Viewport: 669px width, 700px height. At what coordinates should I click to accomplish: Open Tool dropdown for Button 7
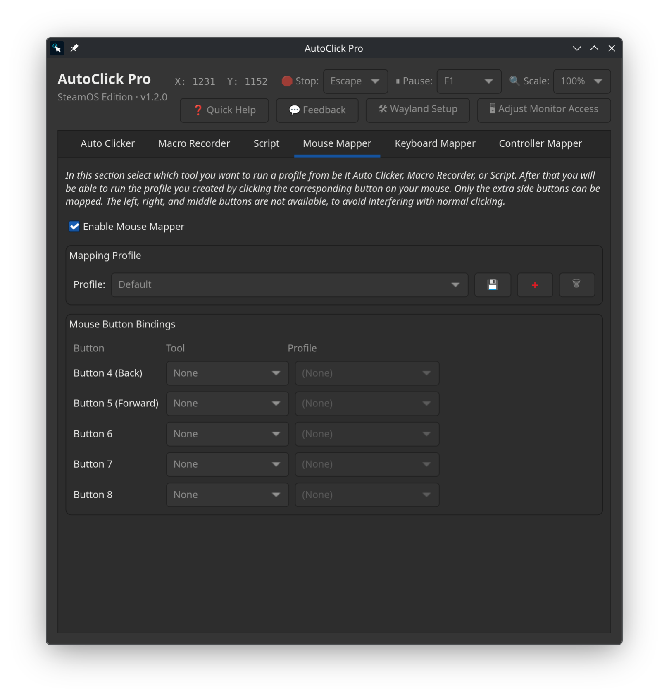(227, 464)
